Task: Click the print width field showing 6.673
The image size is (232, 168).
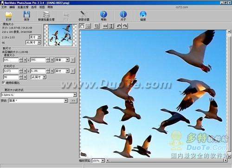Action: [11, 71]
